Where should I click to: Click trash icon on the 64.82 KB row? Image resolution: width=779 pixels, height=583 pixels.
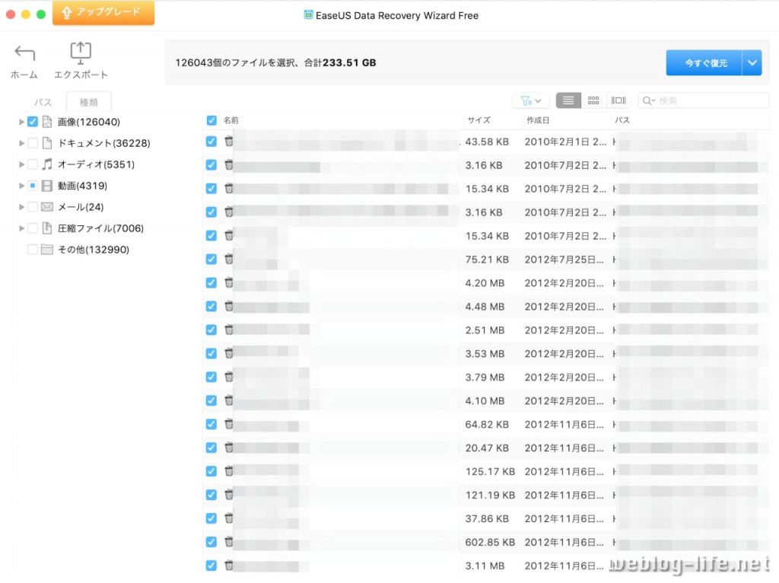[x=229, y=424]
